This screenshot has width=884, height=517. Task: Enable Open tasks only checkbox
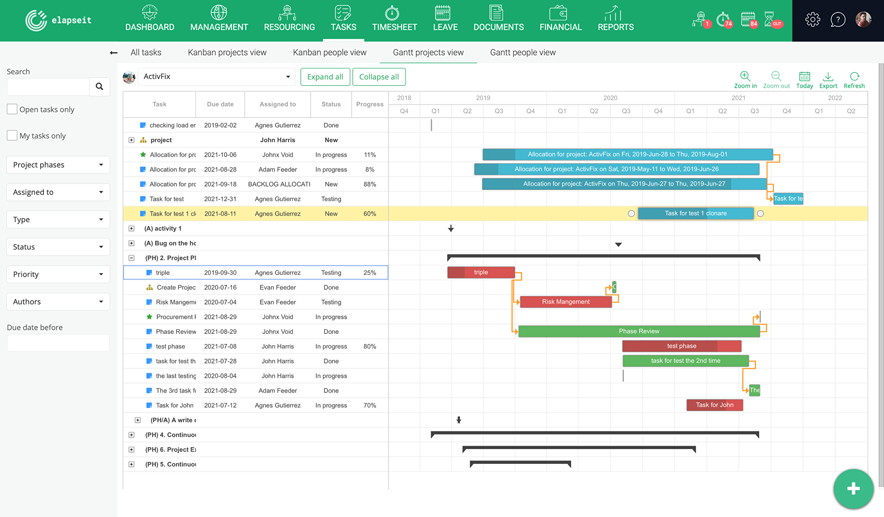click(x=12, y=109)
